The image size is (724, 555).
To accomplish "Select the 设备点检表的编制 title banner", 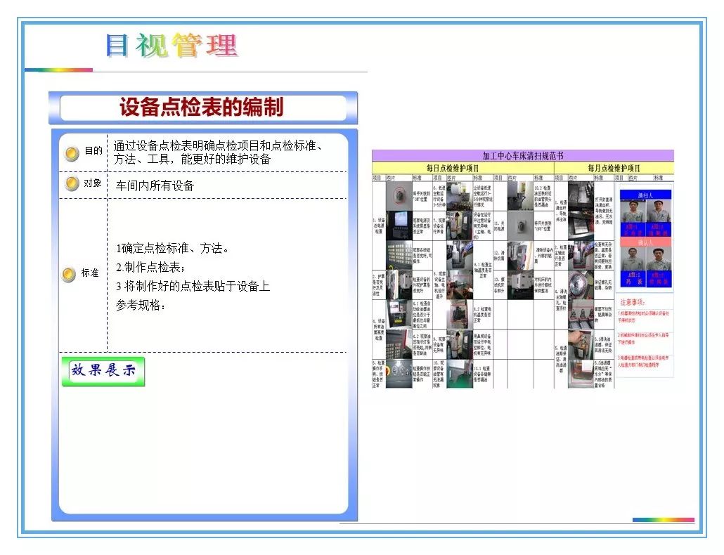I will [x=202, y=108].
